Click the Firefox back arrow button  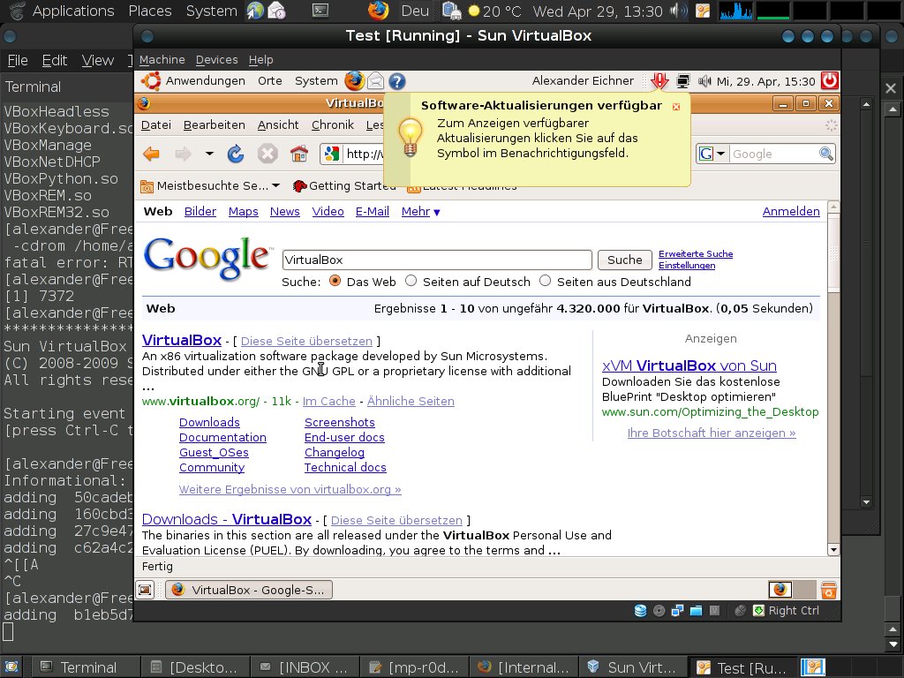point(152,154)
